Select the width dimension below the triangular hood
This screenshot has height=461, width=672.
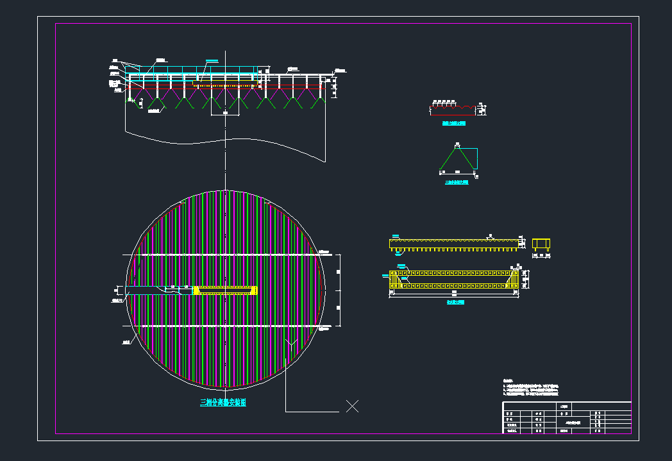(458, 172)
